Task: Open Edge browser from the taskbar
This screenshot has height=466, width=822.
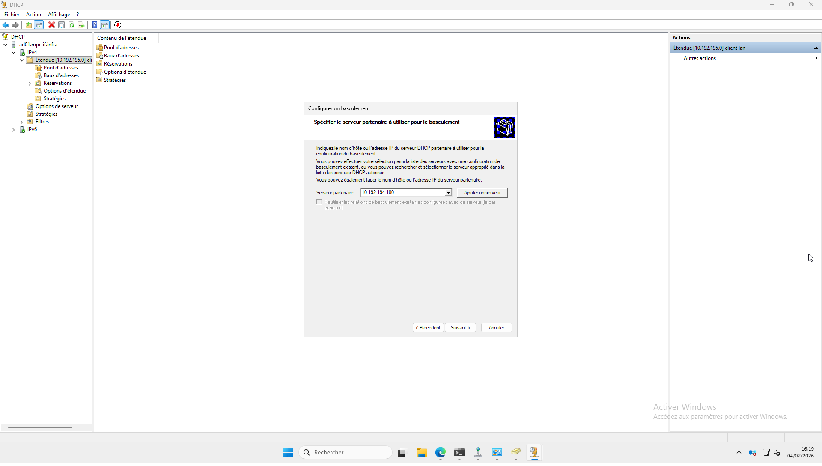Action: pos(440,452)
